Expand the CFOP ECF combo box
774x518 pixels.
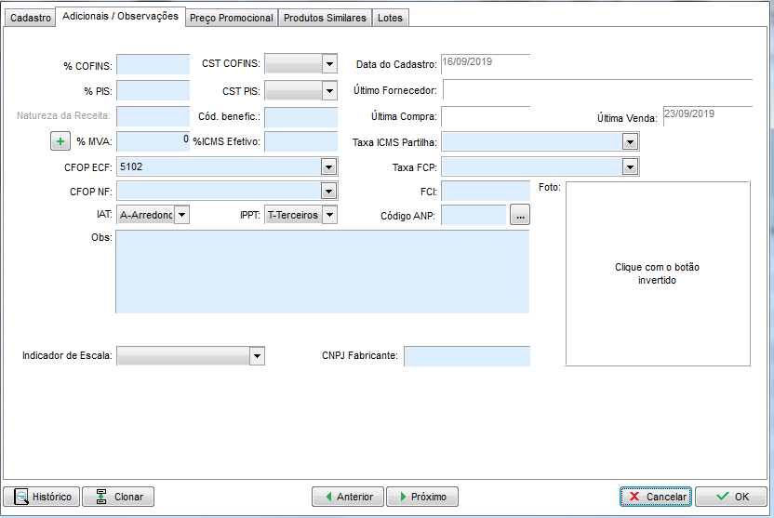(328, 166)
